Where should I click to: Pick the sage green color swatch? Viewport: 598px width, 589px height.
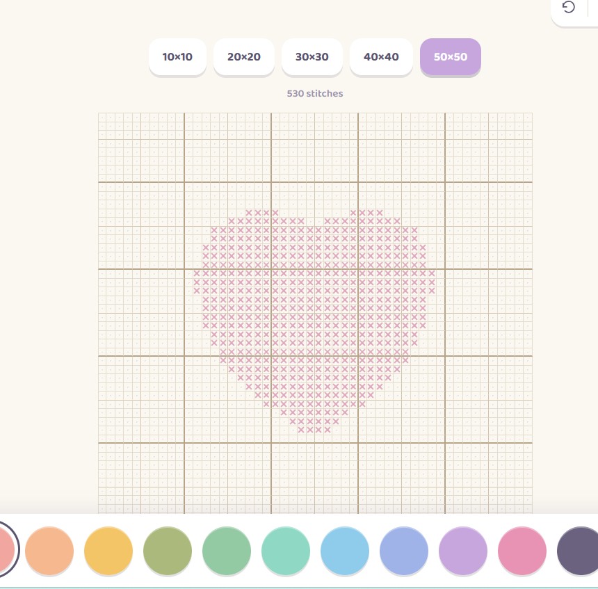227,551
